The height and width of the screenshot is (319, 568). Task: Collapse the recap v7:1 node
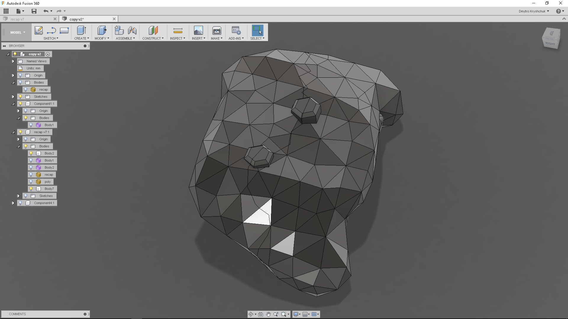13,132
